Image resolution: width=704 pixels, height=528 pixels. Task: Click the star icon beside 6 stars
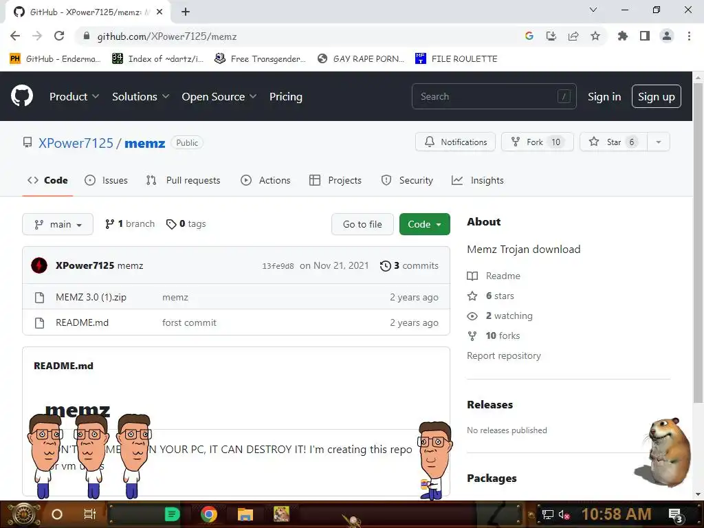pos(472,296)
